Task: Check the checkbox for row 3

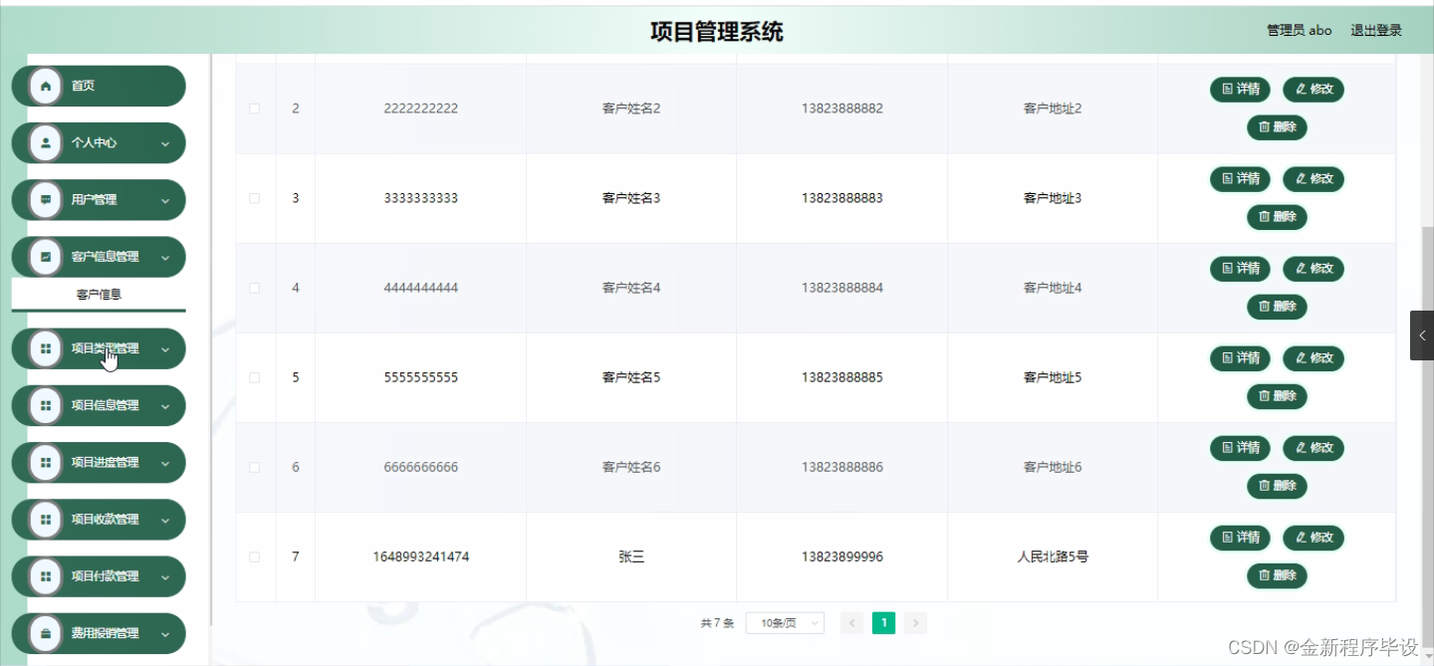Action: [x=255, y=197]
